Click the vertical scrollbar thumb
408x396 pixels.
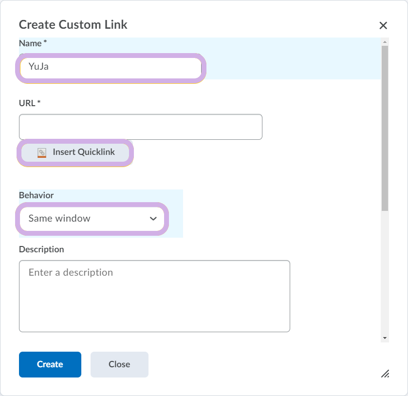click(385, 129)
